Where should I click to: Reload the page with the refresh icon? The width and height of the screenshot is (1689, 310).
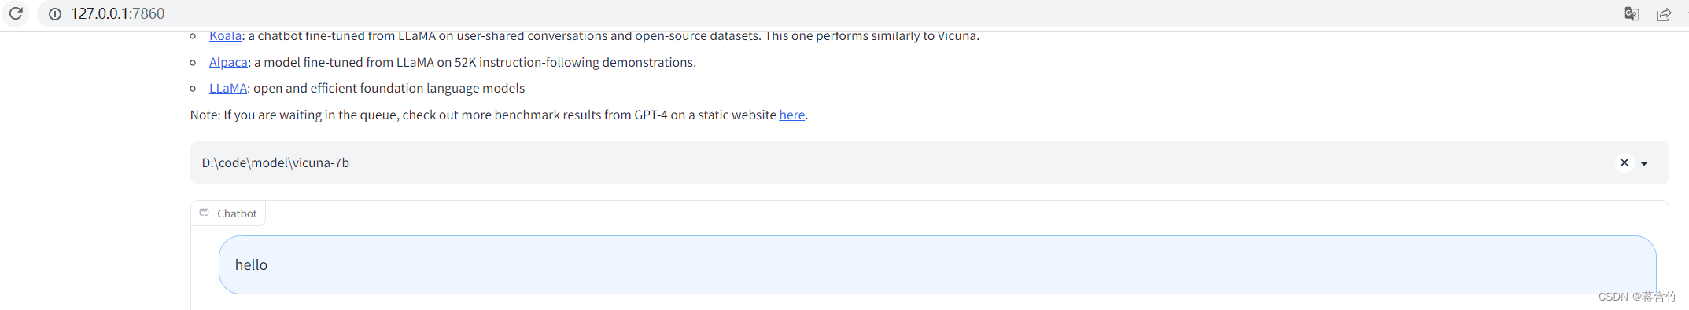[x=16, y=13]
